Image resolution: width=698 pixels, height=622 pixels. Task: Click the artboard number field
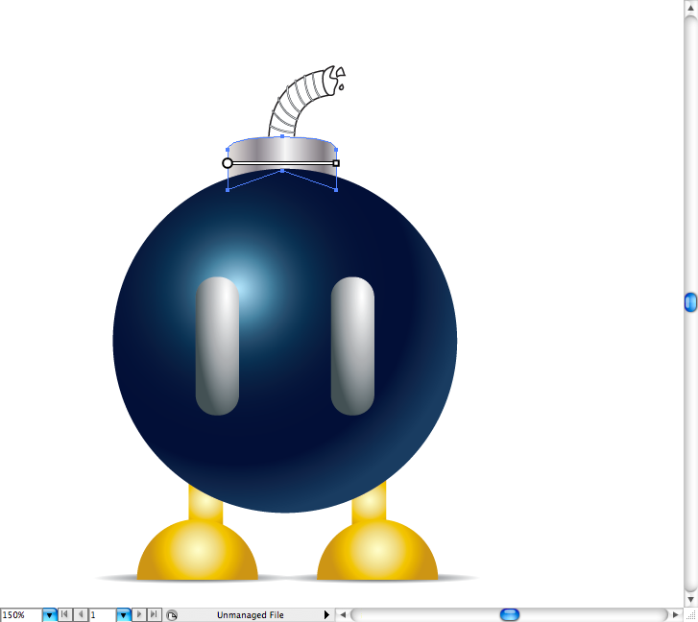click(102, 614)
